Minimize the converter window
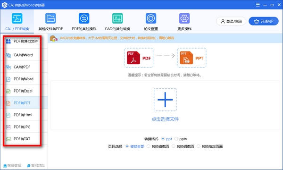This screenshot has height=170, width=283. (x=265, y=5)
